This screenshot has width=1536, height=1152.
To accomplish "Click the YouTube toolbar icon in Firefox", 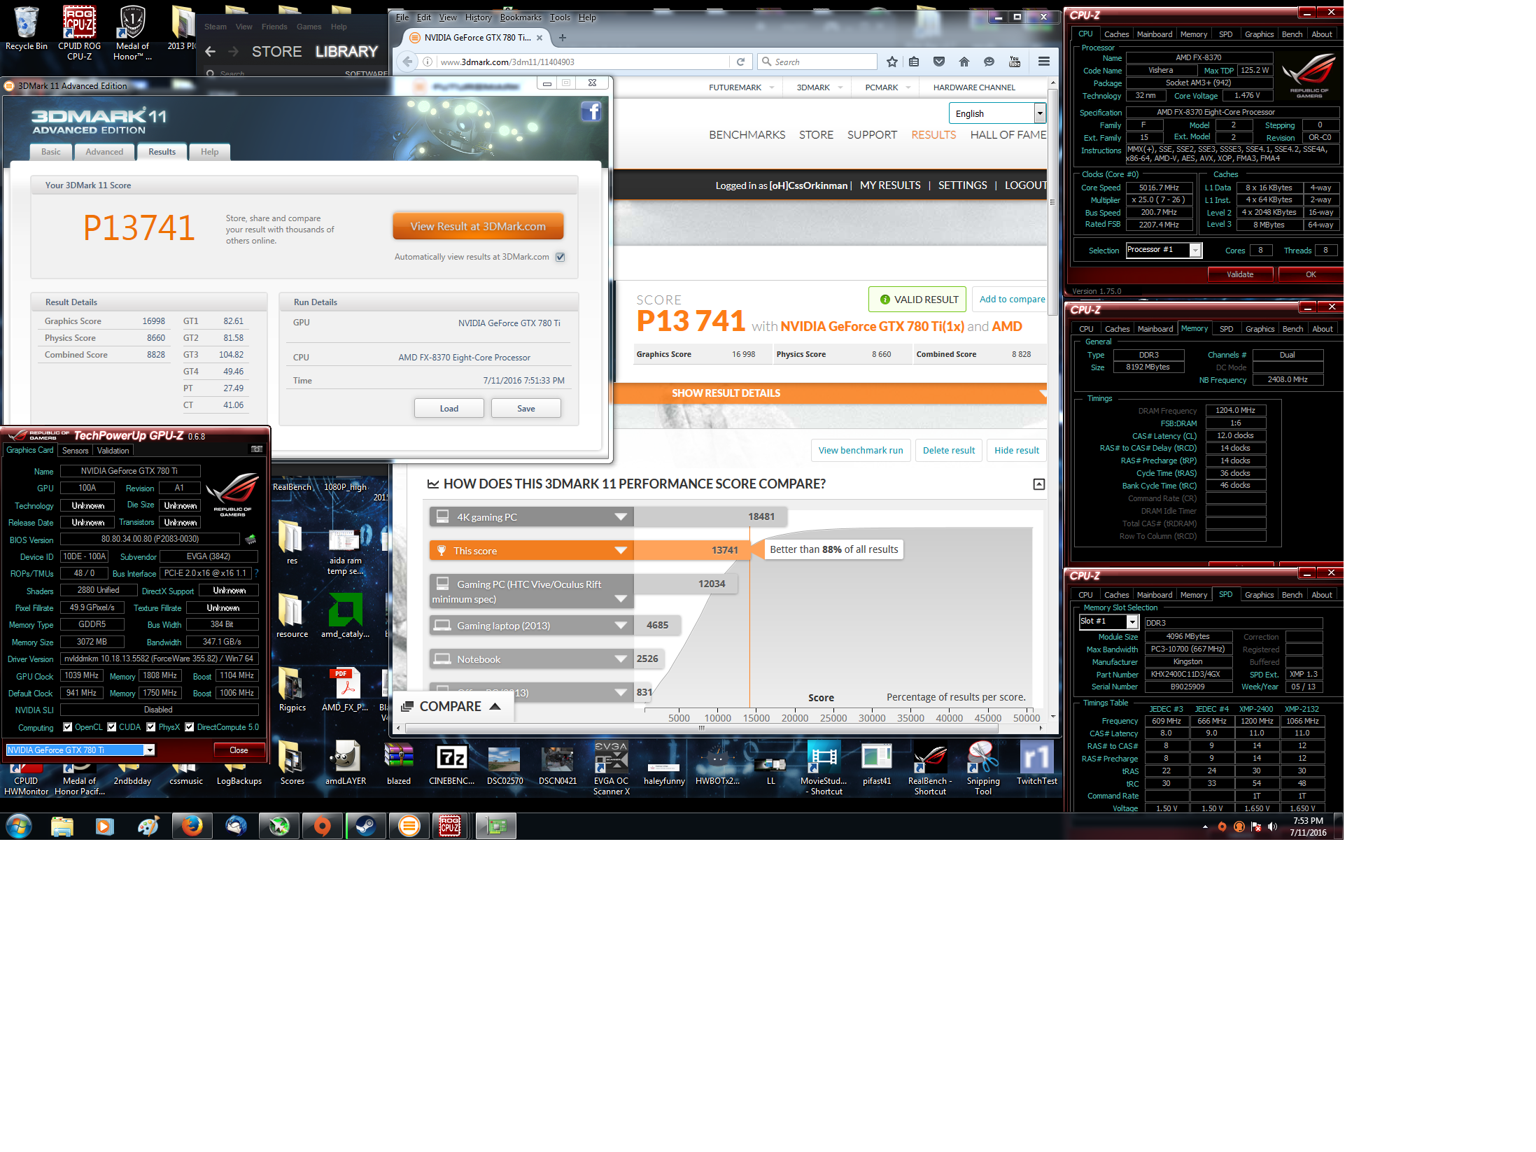I will (1015, 62).
